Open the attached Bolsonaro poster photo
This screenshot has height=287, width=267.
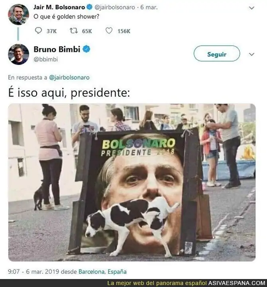[x=132, y=182]
